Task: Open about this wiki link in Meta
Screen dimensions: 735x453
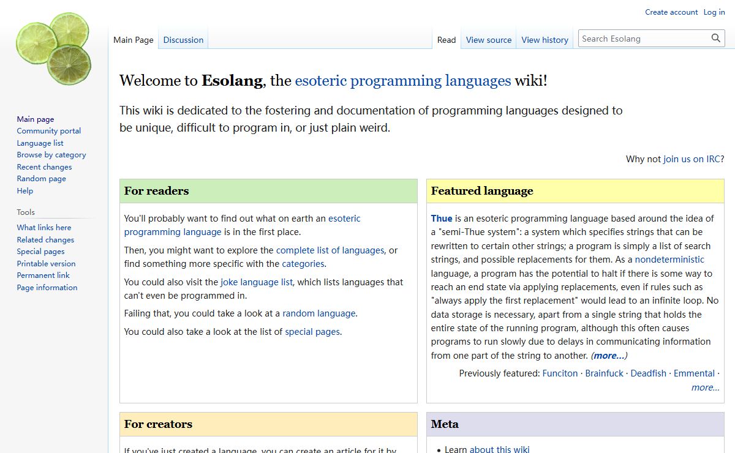Action: [500, 450]
